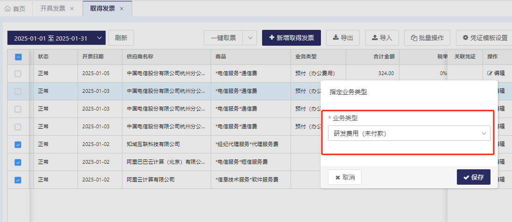This screenshot has width=512, height=222.
Task: Open the date range dropdown 2025-01-01 至 2025-01-31
Action: [x=57, y=38]
